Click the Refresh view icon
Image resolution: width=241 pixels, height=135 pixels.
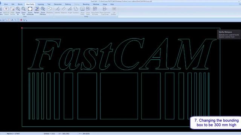37,9
